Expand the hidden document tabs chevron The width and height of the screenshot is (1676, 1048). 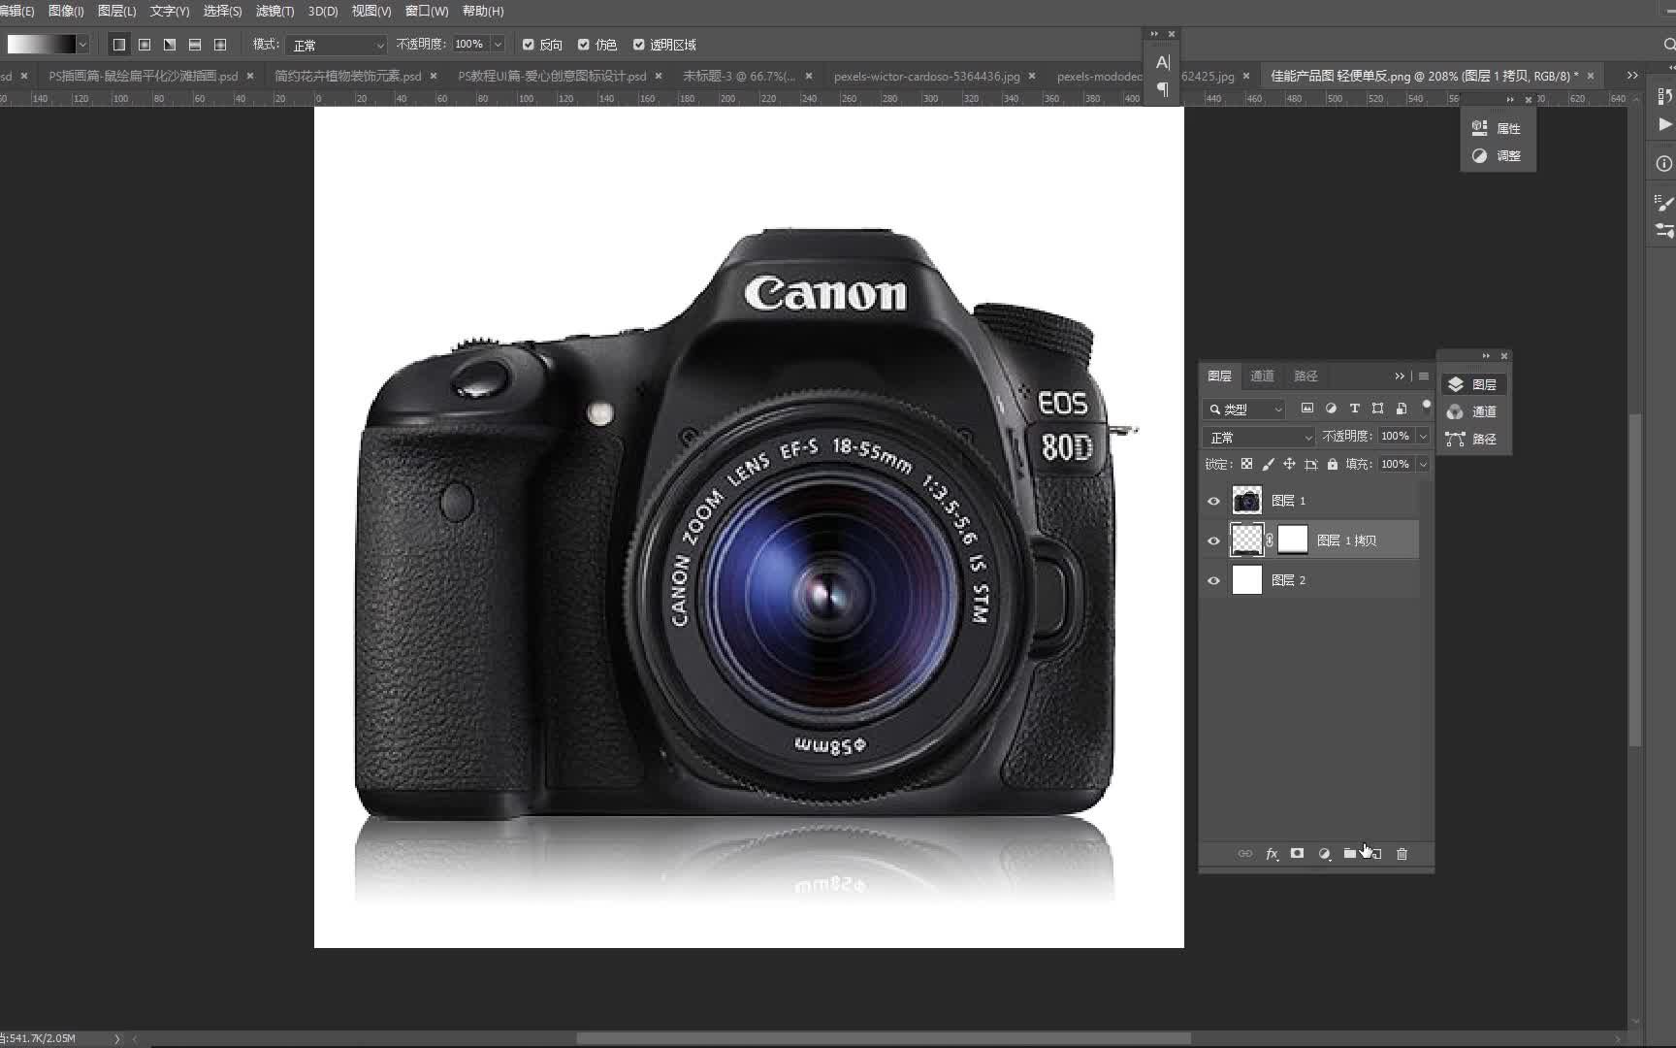[1632, 76]
